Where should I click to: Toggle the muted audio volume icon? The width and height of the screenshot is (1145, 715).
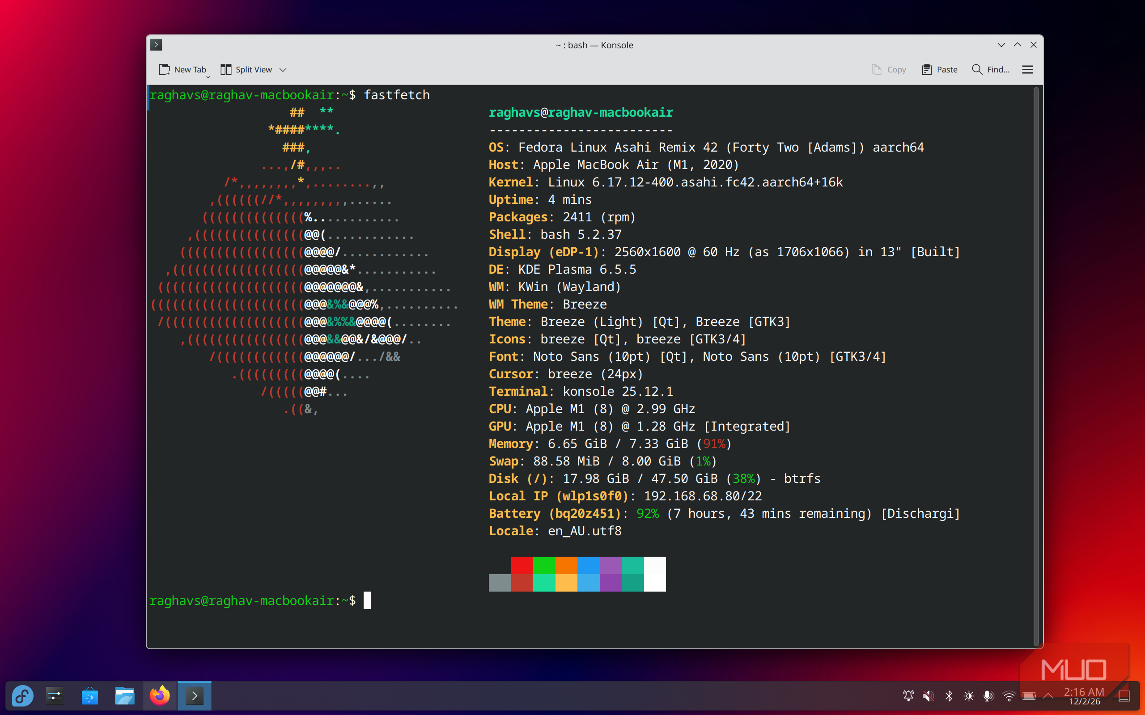(x=929, y=696)
